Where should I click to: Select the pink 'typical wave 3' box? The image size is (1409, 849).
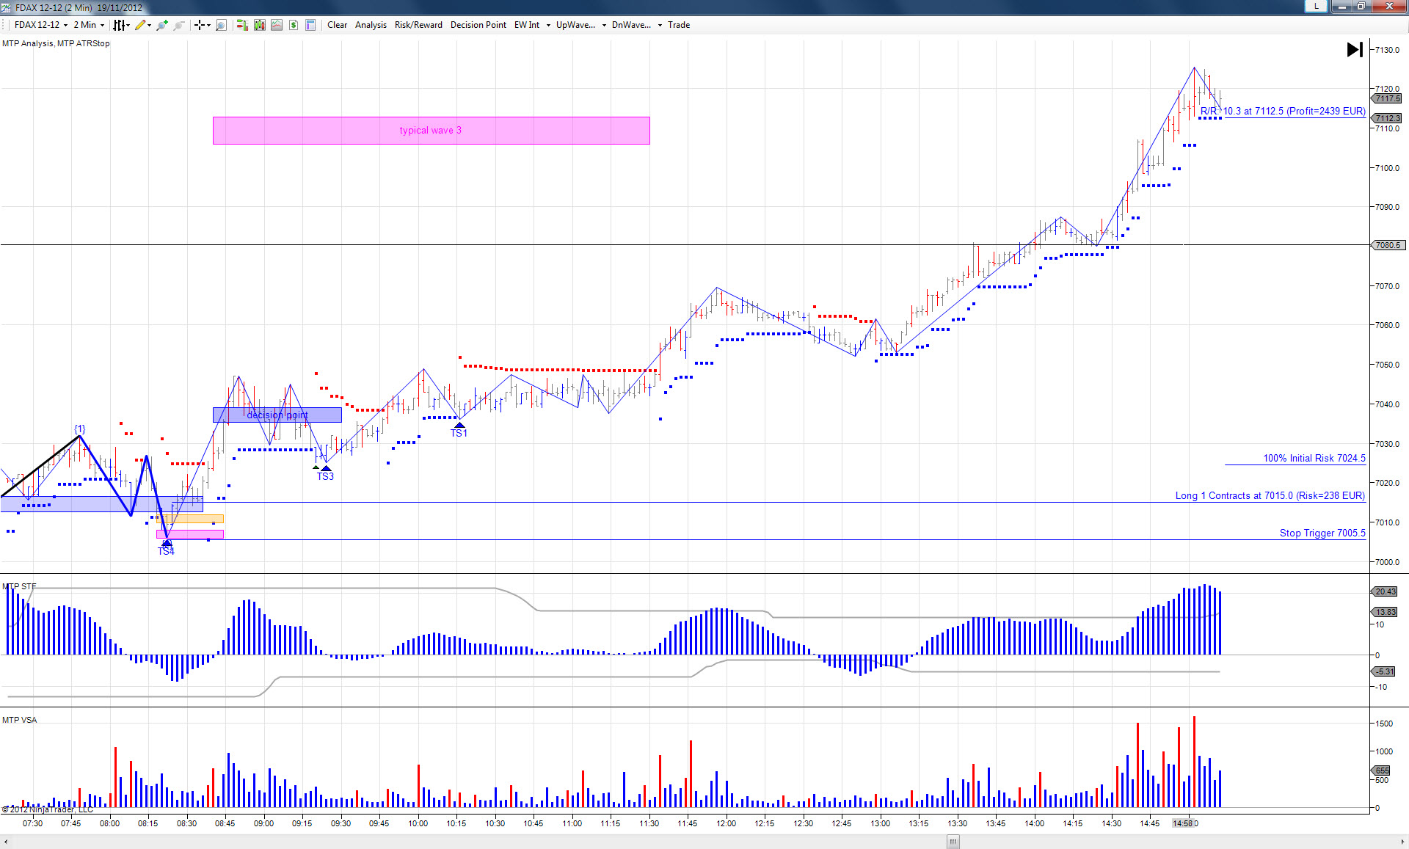[432, 131]
